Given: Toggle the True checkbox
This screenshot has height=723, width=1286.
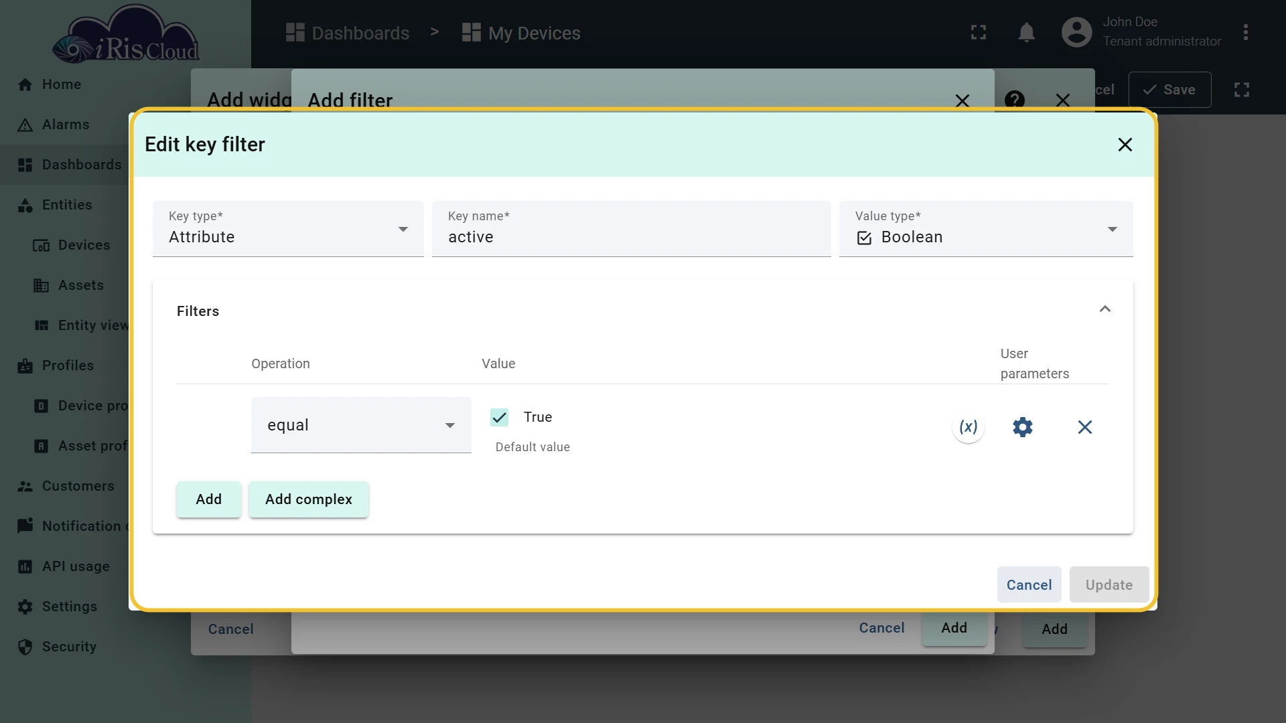Looking at the screenshot, I should point(499,417).
